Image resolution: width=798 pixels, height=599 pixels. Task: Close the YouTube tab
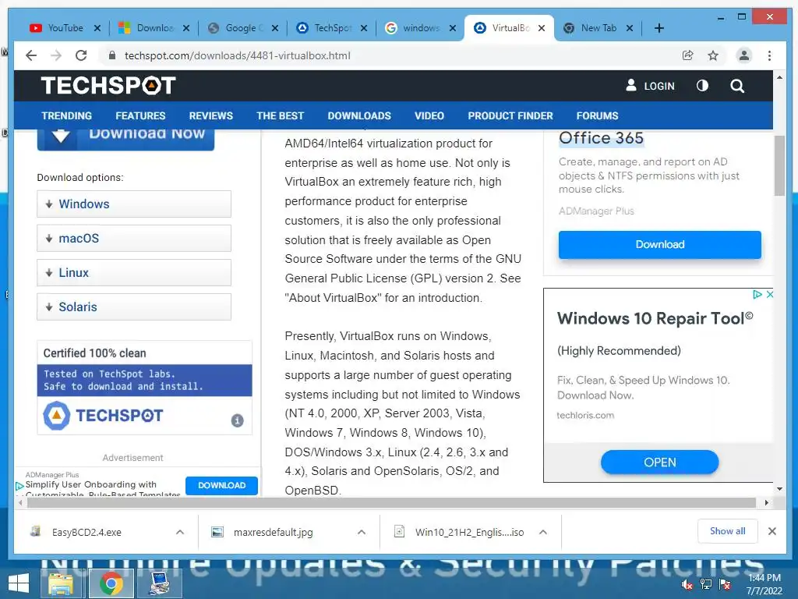(97, 28)
